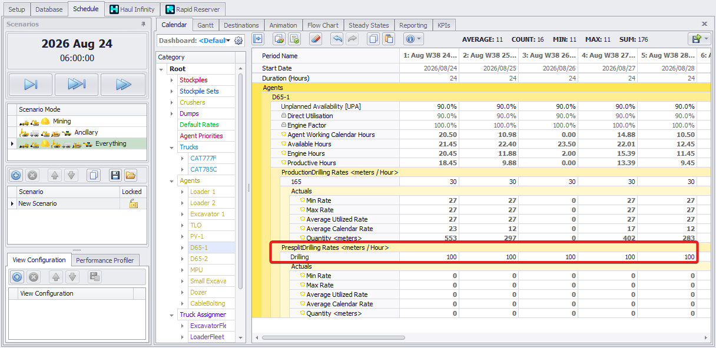Expand the Stockpiles tree node
The image size is (716, 348).
pos(172,80)
